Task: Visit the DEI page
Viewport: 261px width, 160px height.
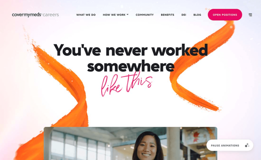Action: click(184, 15)
